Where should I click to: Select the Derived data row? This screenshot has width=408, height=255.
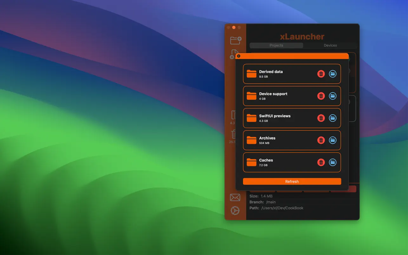(x=286, y=74)
